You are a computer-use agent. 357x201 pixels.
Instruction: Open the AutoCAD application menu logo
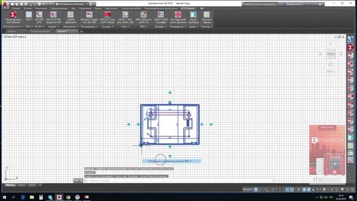pos(5,4)
